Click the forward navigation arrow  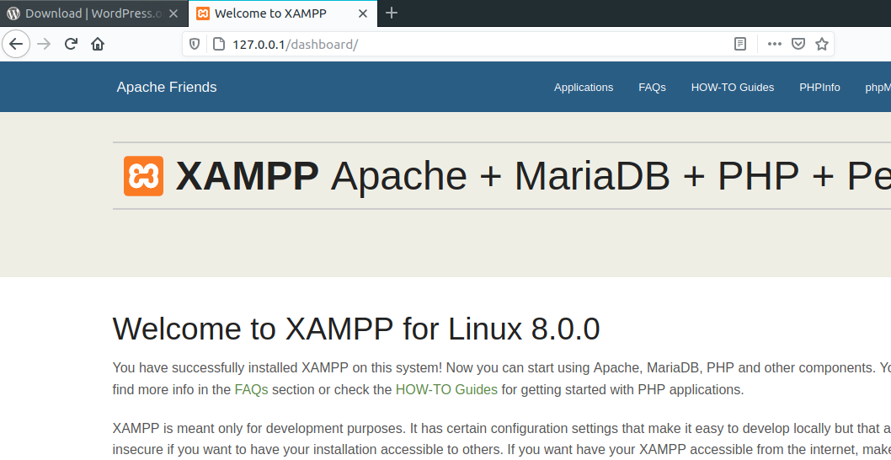coord(44,44)
